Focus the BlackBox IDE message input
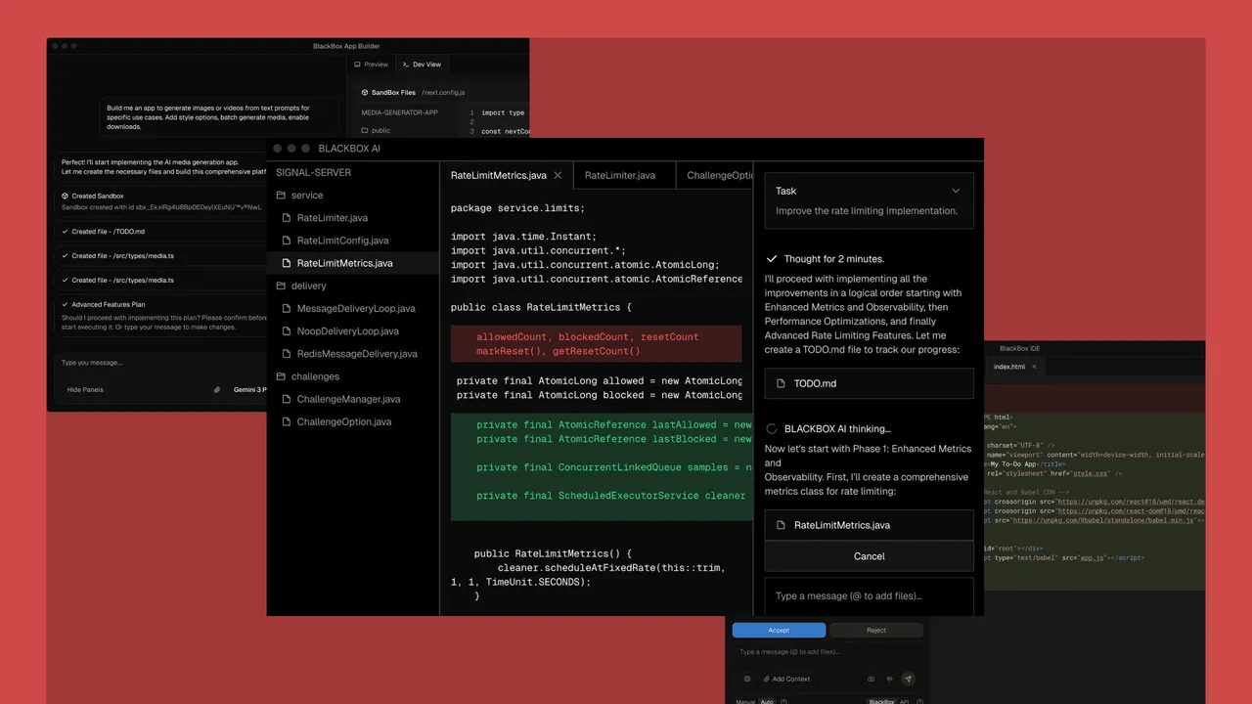The width and height of the screenshot is (1252, 704). pyautogui.click(x=827, y=652)
